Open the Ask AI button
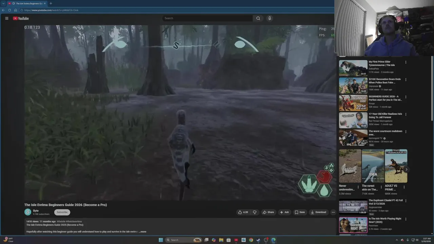This screenshot has width=434, height=244. coord(284,212)
